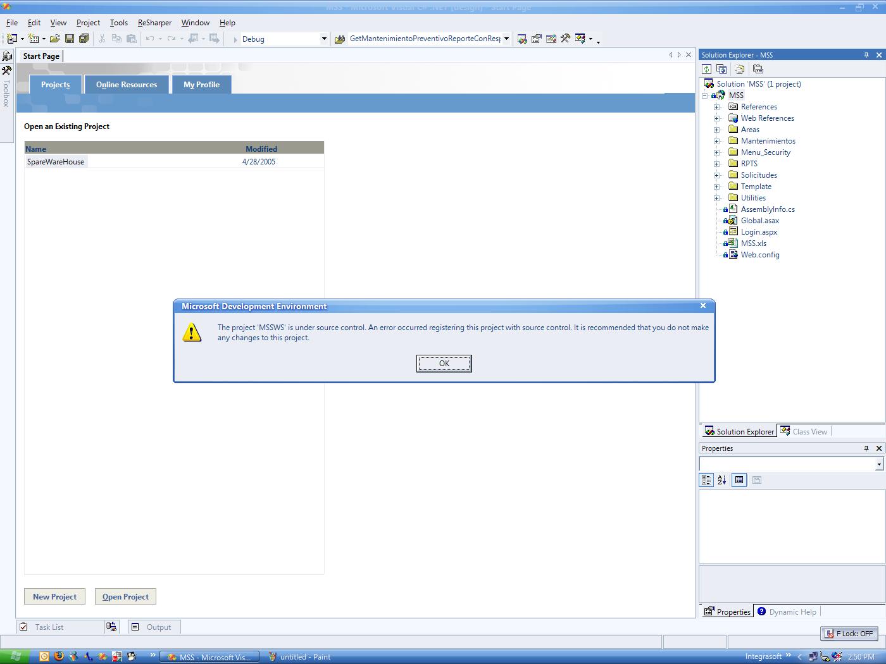This screenshot has width=886, height=664.
Task: Click the Save All toolbar icon
Action: click(x=84, y=39)
